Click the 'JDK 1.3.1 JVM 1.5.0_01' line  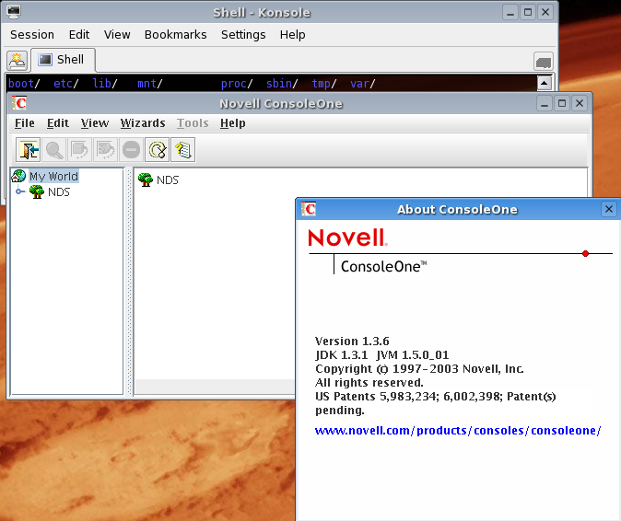[382, 354]
